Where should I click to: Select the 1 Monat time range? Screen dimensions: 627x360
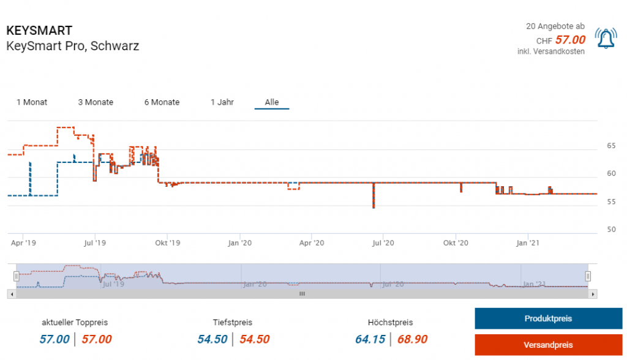[32, 102]
